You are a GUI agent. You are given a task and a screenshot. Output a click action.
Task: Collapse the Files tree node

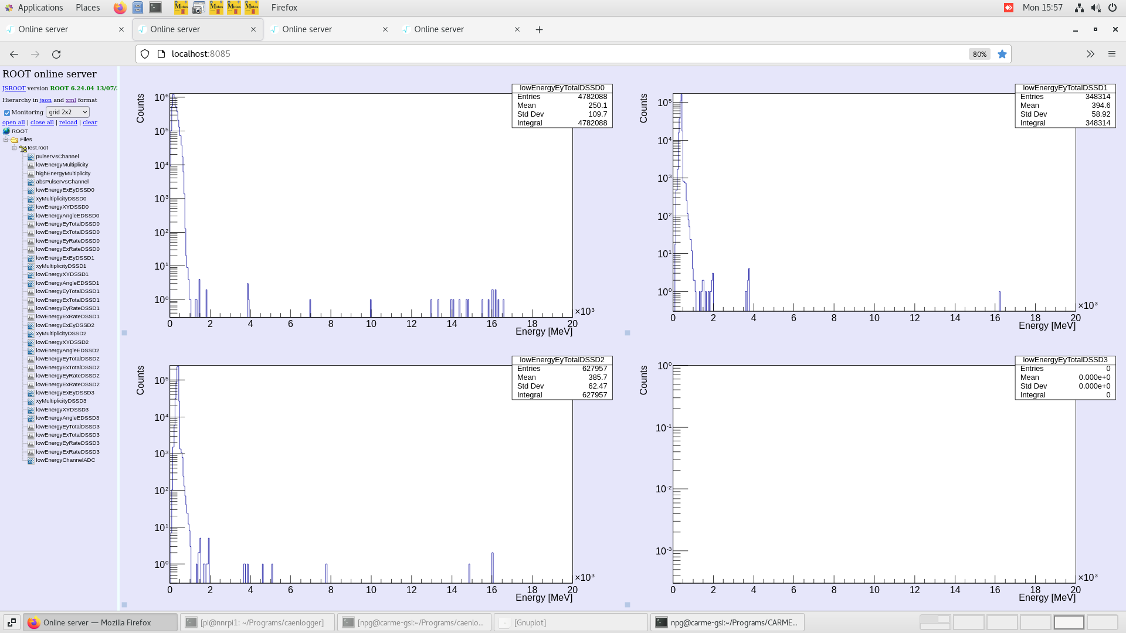(x=5, y=139)
